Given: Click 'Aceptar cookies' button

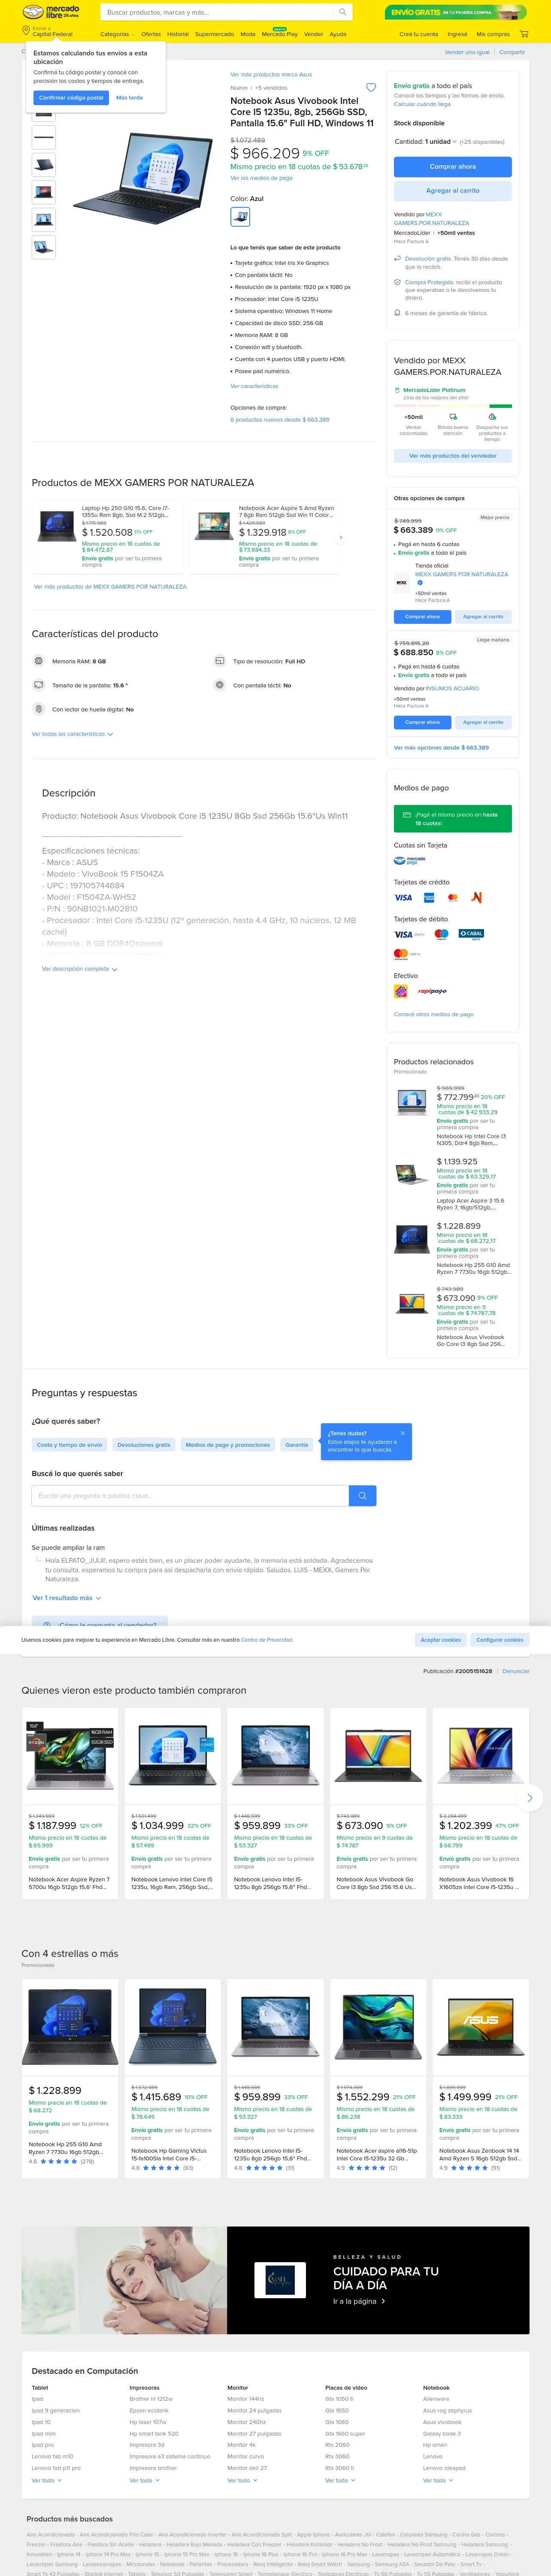Looking at the screenshot, I should tap(441, 1640).
